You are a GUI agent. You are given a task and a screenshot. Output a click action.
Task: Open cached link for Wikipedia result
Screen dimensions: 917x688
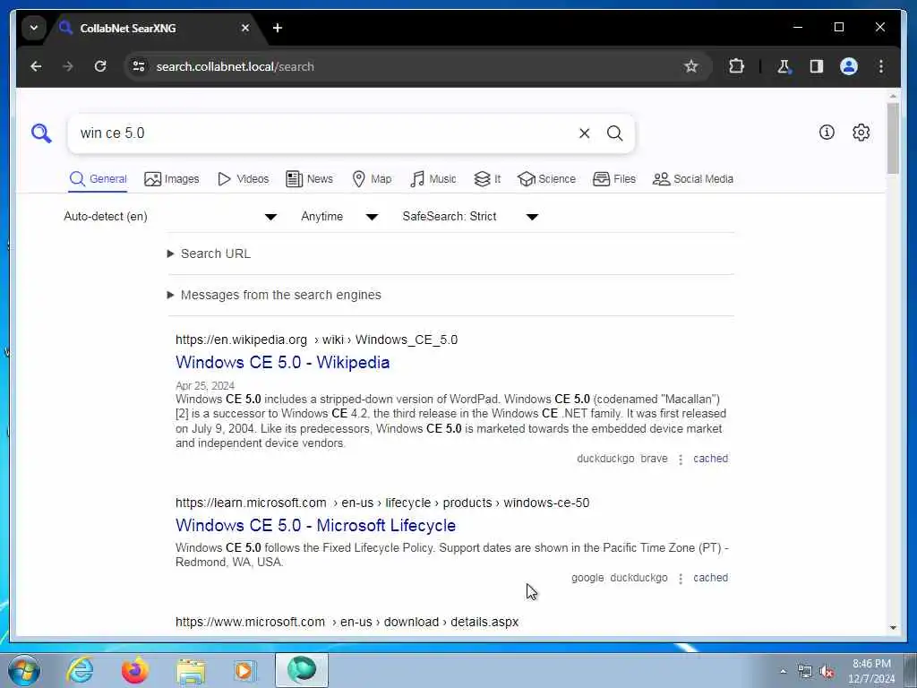coord(710,459)
